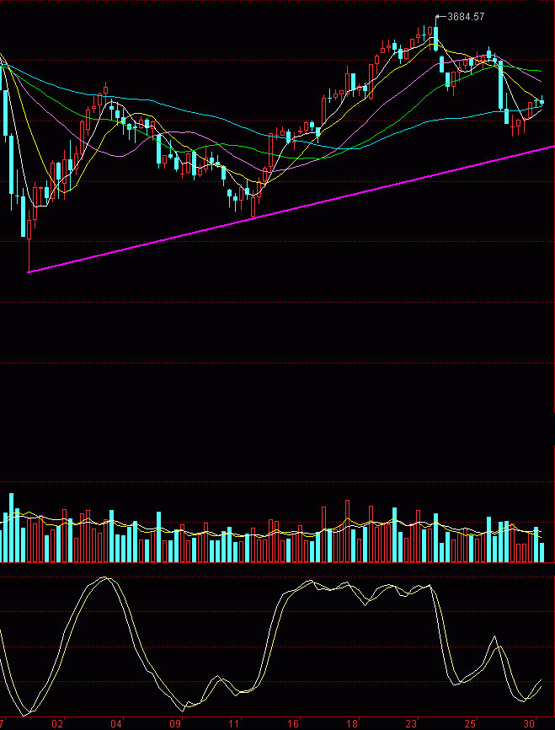
Task: Click the date label 30 on time axis
Action: tap(530, 724)
